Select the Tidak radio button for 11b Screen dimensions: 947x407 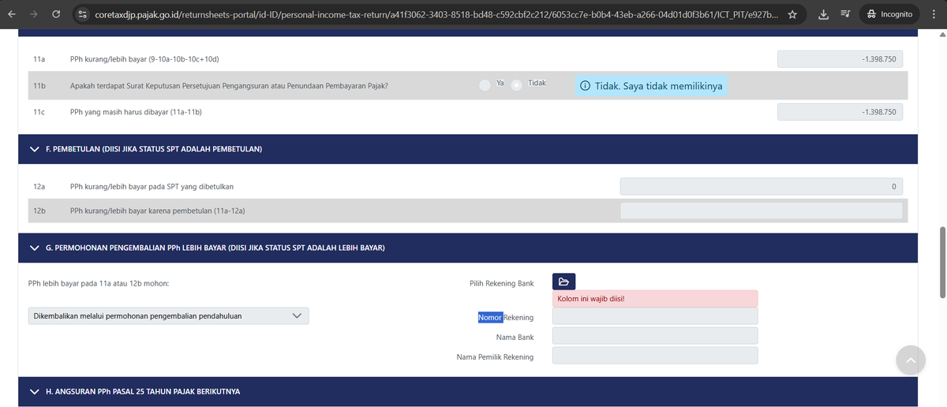point(517,85)
